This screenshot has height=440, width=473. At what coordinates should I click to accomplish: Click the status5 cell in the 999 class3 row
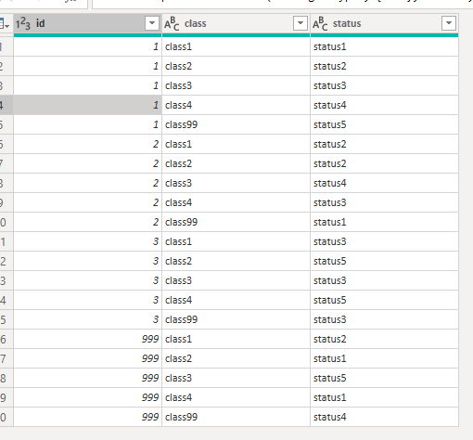click(384, 378)
